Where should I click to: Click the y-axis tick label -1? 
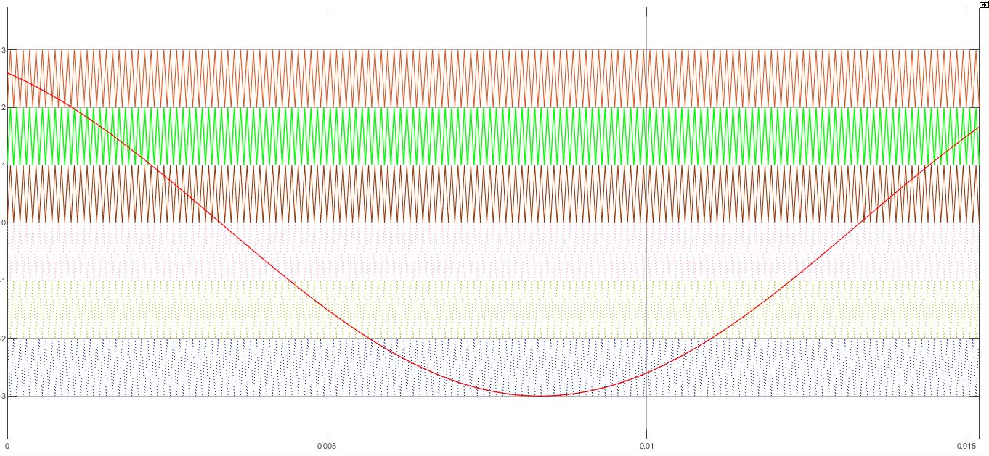pos(4,281)
